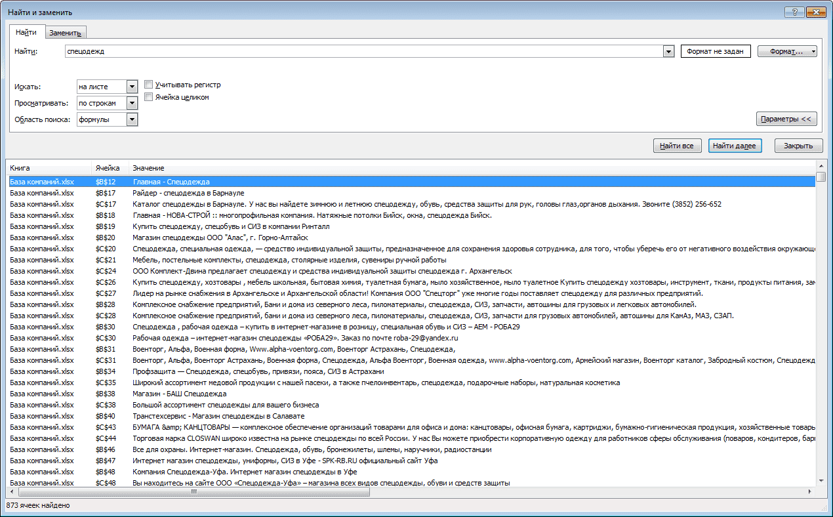Select result 'Все для охраны. Интернет-магазин' row
The width and height of the screenshot is (833, 517).
411,449
